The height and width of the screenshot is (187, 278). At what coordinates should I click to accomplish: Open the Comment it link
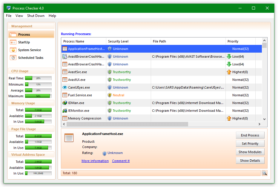pos(121,161)
